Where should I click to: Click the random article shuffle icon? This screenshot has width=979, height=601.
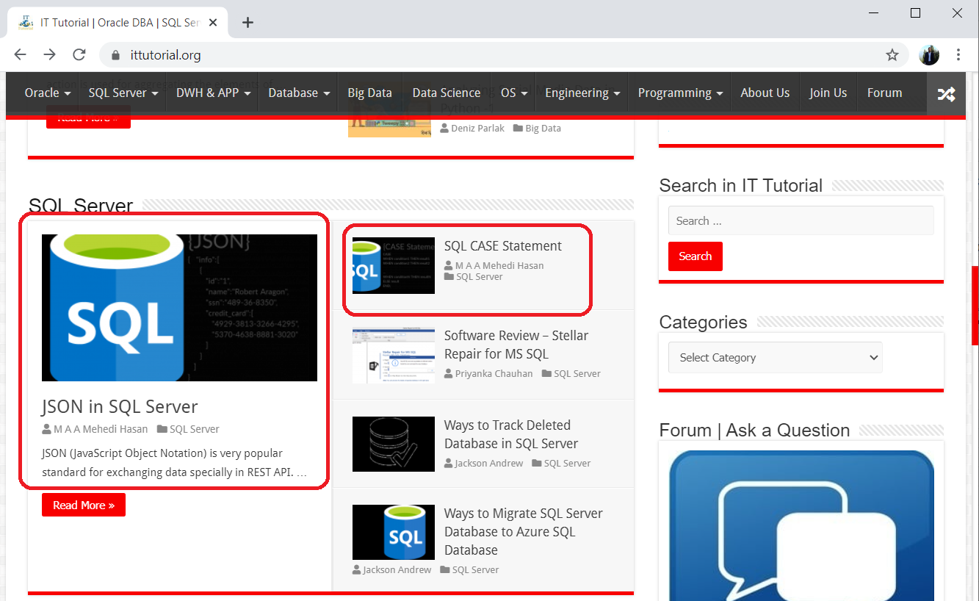pos(946,93)
